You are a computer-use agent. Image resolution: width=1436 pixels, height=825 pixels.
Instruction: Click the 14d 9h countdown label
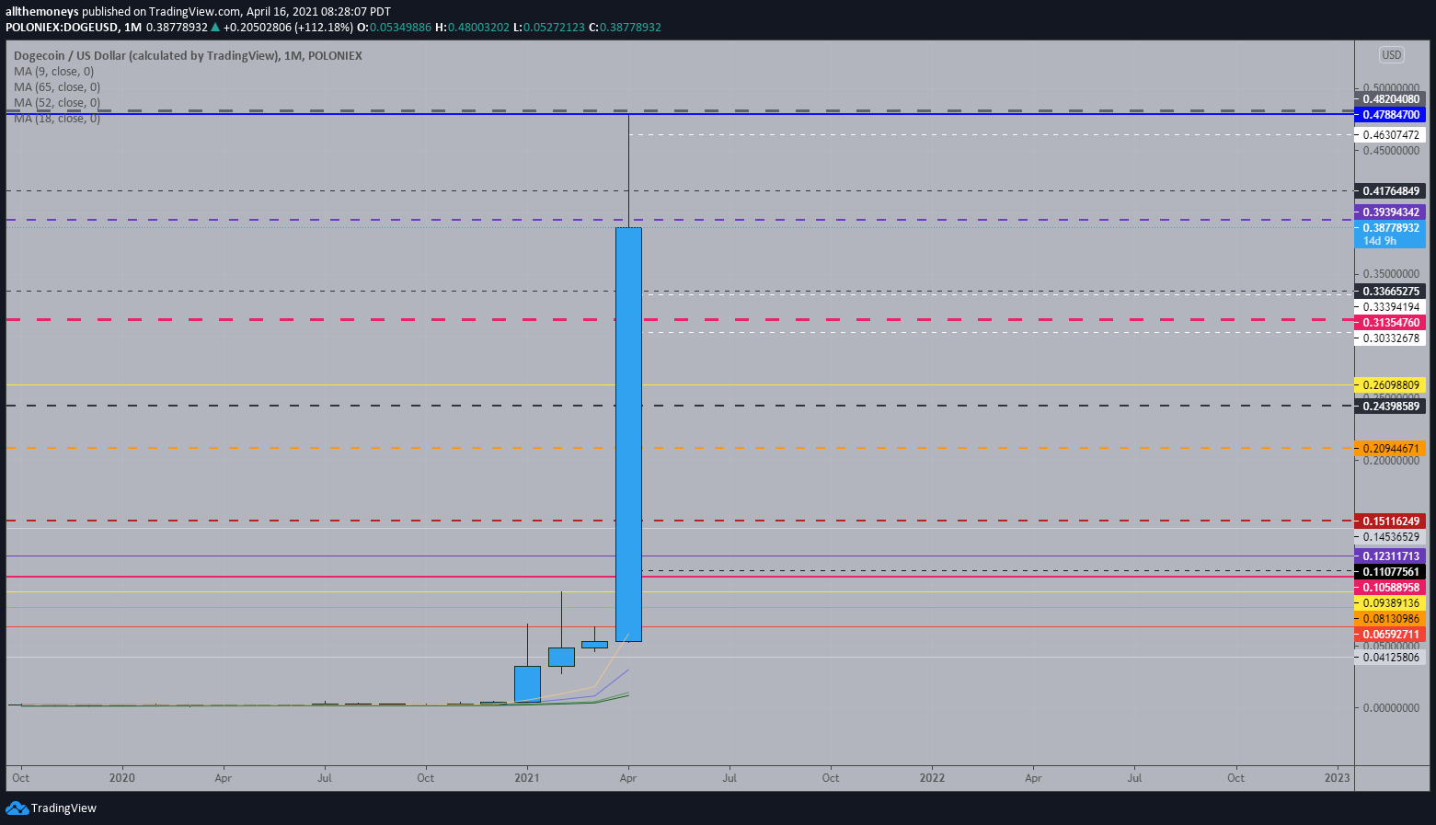pos(1380,241)
